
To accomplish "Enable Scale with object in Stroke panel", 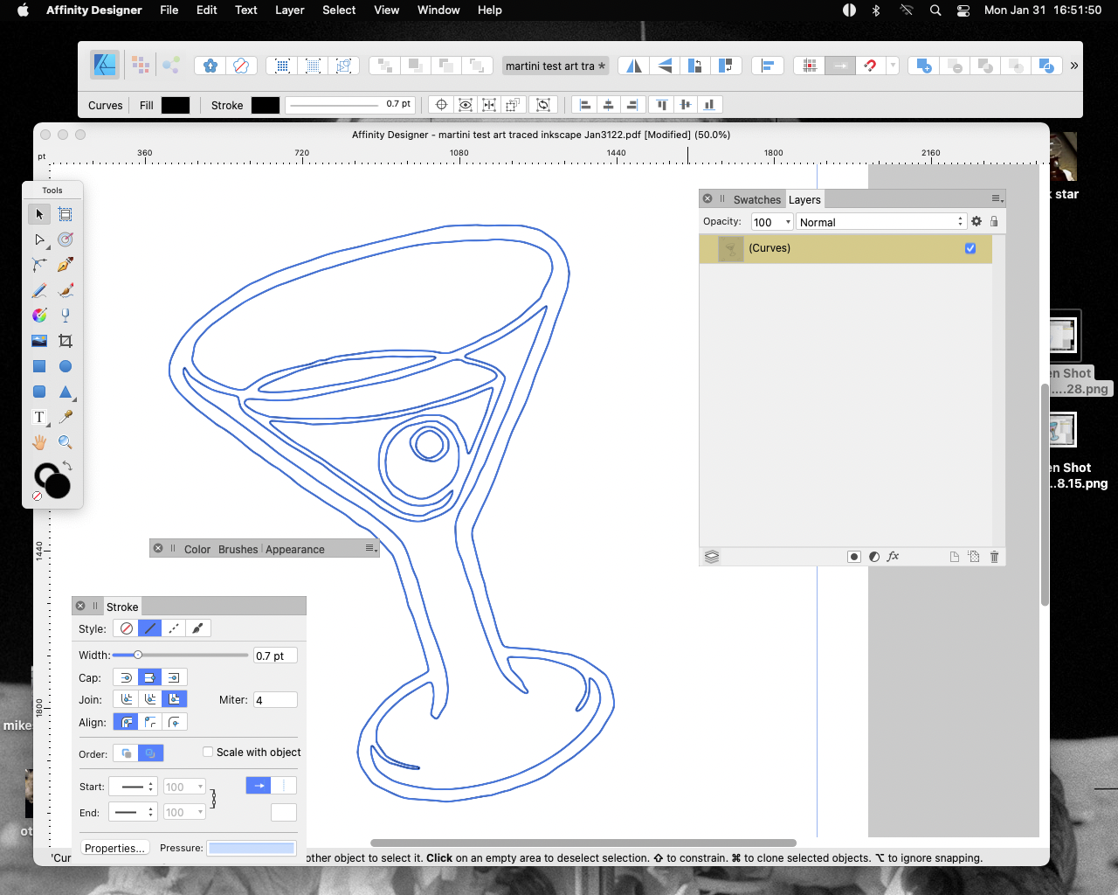I will [208, 753].
